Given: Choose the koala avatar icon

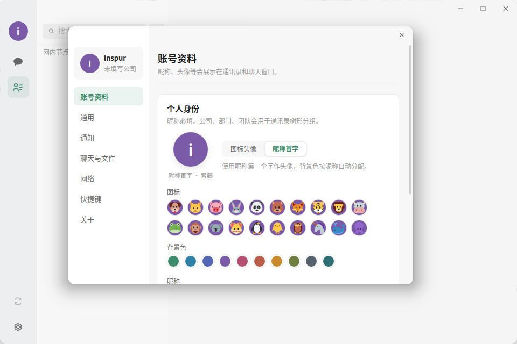Looking at the screenshot, I should click(x=215, y=228).
